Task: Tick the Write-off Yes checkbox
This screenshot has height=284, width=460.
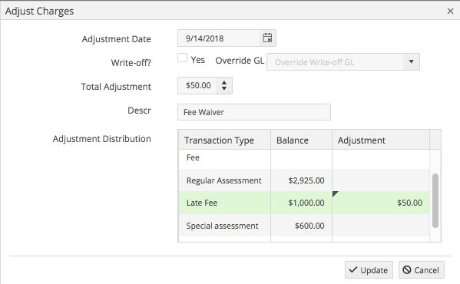Action: [x=182, y=58]
